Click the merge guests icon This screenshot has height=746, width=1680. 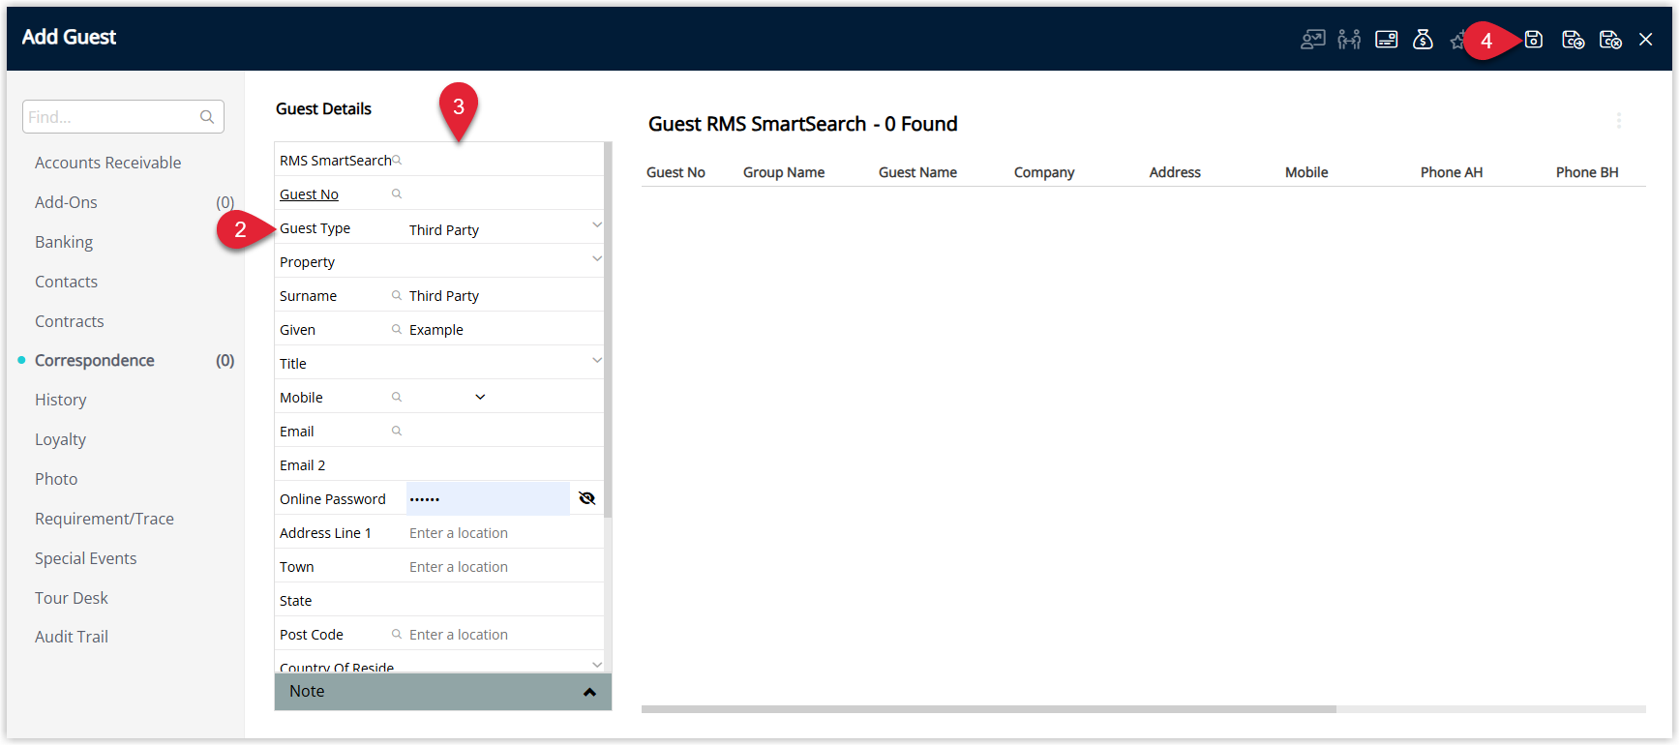click(1349, 40)
